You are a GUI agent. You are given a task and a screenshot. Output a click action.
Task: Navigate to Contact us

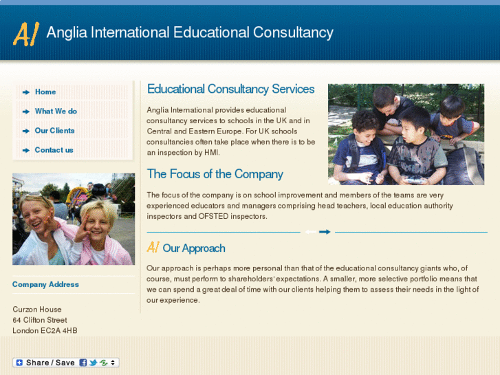click(x=54, y=150)
